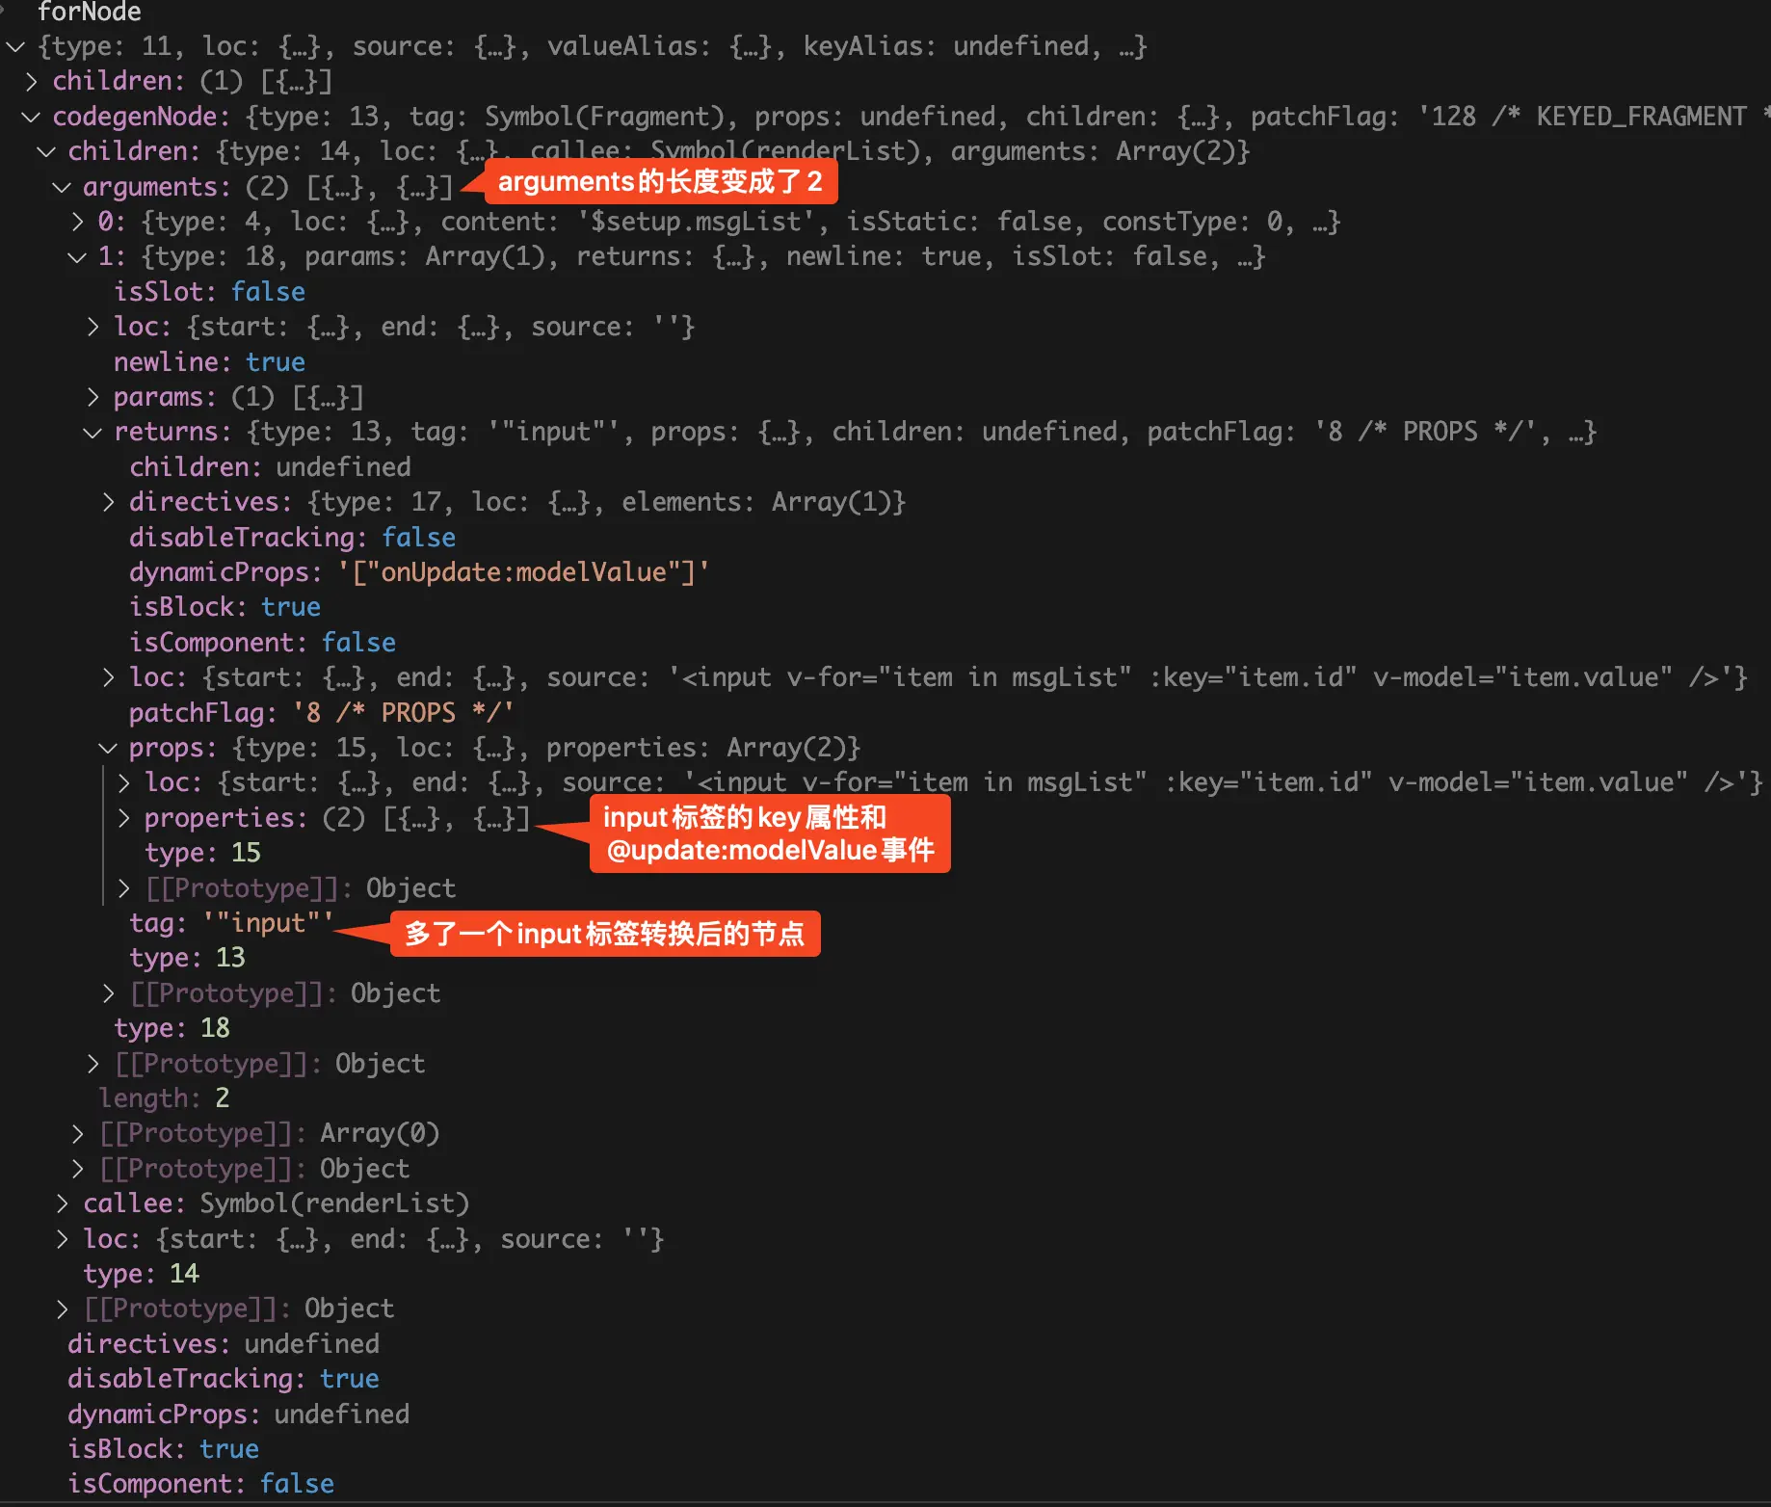Screen dimensions: 1771x1507
Task: Collapse the returns object for input tag
Action: 93,433
